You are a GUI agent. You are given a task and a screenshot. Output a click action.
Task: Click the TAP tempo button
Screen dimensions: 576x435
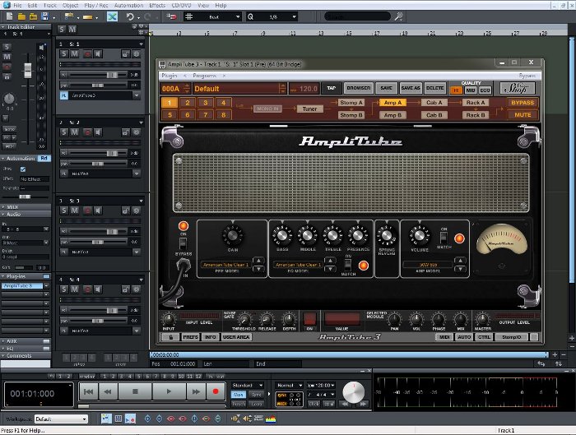pos(331,88)
